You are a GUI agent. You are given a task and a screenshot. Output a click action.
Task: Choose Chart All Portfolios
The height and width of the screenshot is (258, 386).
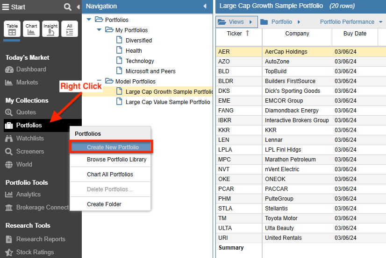(110, 174)
